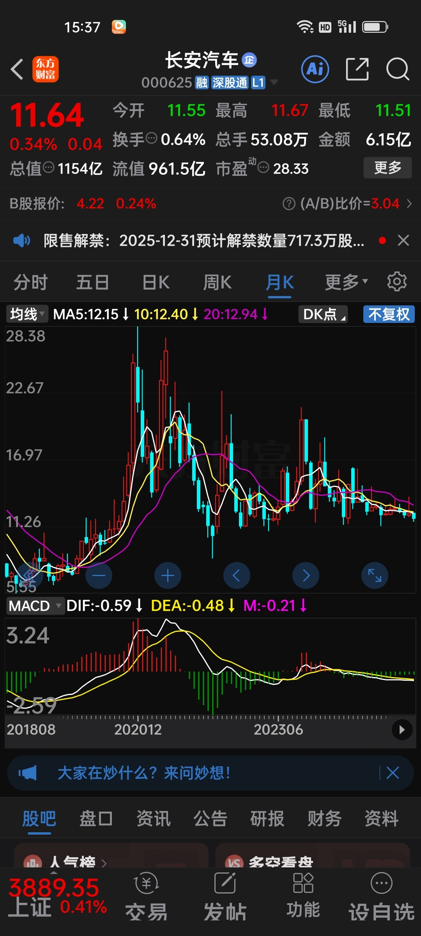Tap the 深股通 badge
Screen dimensions: 421x936
[x=230, y=83]
